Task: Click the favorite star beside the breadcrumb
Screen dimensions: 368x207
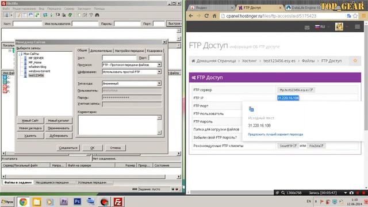Action: coord(355,60)
